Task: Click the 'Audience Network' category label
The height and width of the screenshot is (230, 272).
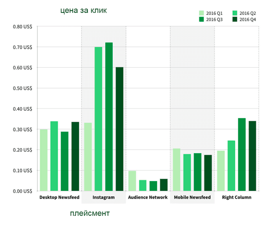Action: [148, 197]
